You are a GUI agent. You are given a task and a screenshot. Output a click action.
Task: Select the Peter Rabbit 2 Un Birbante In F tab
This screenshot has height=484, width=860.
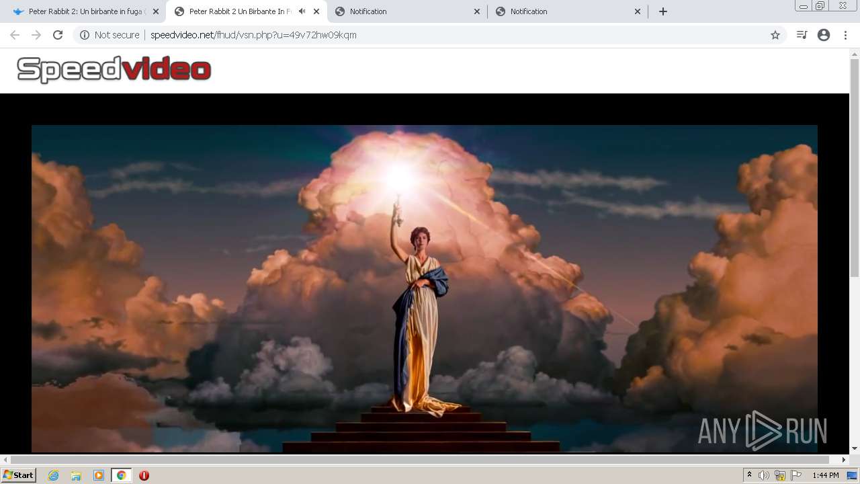pos(245,11)
